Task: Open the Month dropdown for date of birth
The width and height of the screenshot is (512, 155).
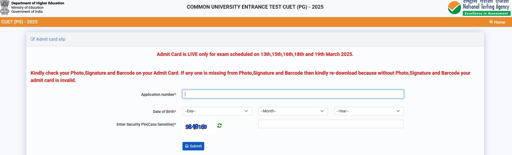Action: [x=293, y=111]
